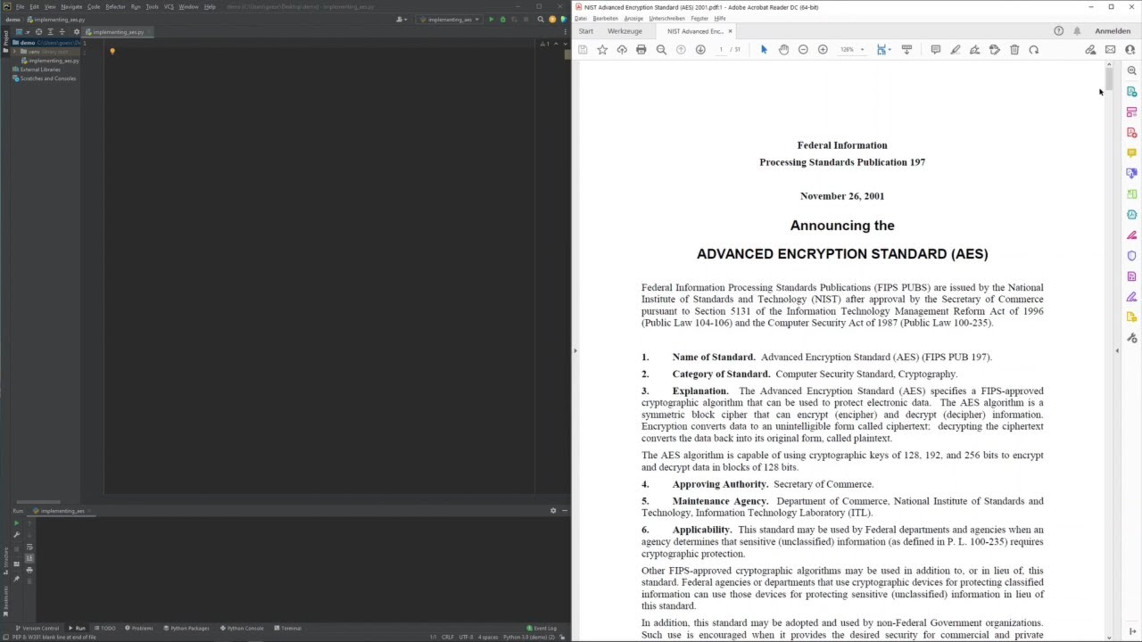Open Run panel settings gear

[553, 511]
